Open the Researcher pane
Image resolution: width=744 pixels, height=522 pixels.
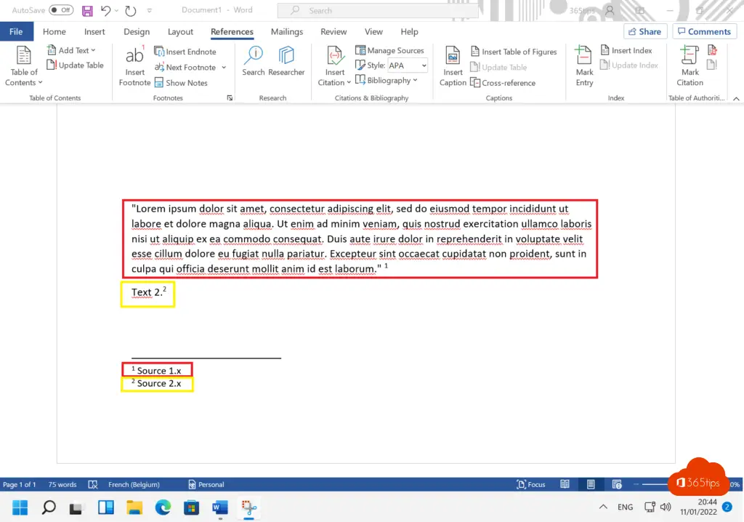coord(286,65)
